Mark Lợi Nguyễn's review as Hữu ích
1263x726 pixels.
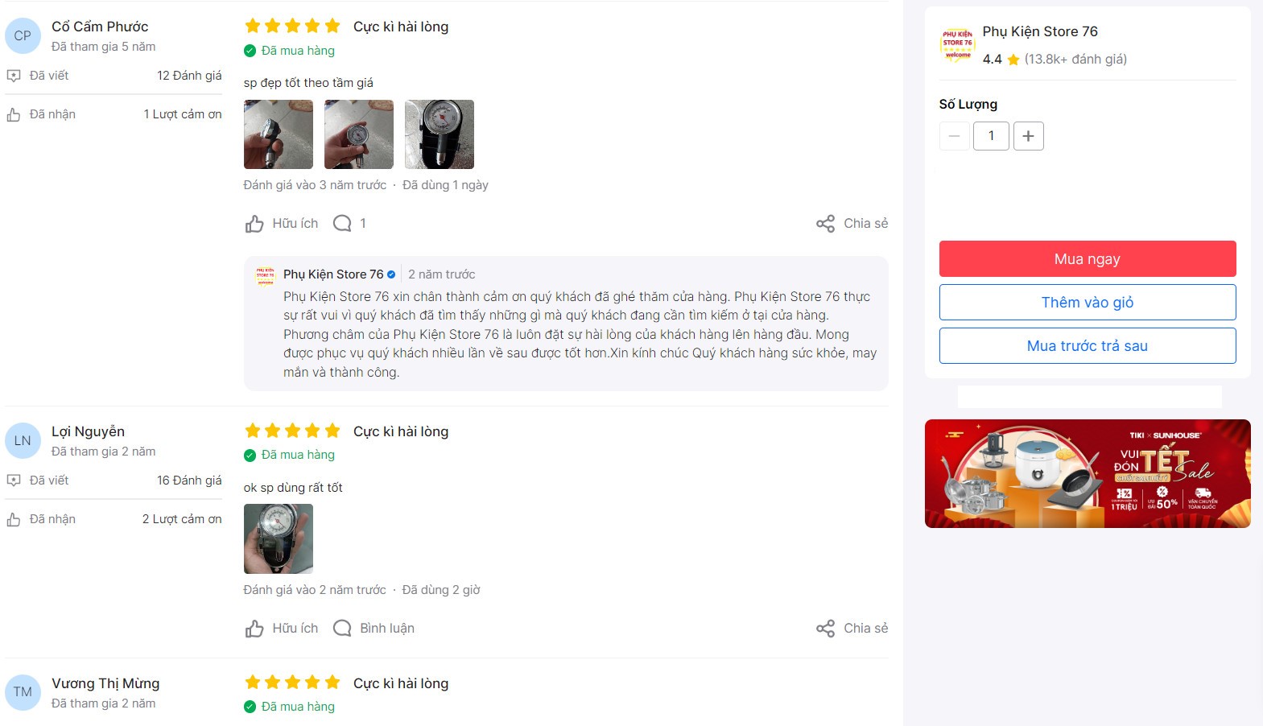point(281,629)
